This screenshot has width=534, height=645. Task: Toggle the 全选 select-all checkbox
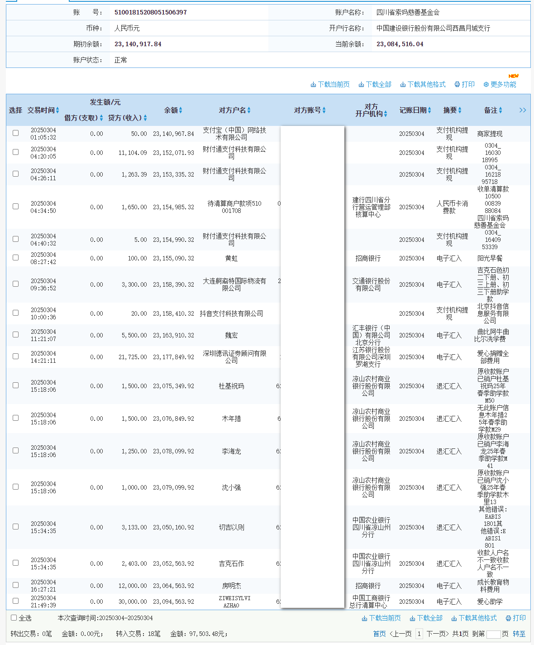click(14, 618)
